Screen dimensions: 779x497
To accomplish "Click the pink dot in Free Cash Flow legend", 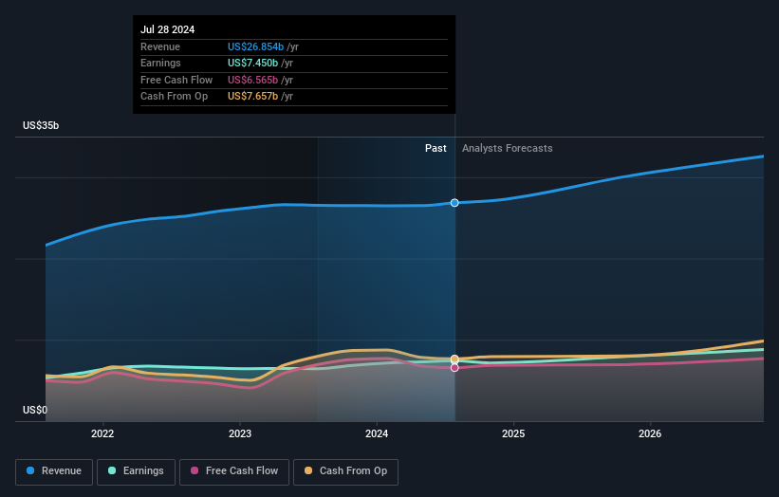I will coord(195,470).
